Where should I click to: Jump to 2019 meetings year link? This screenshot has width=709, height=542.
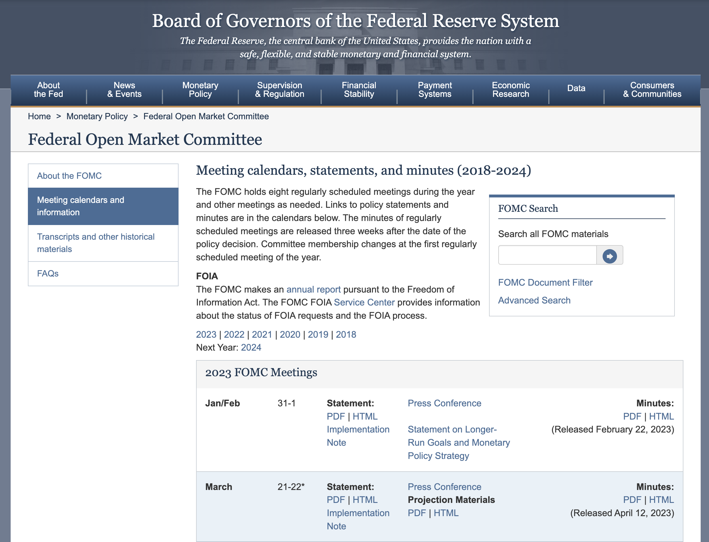318,335
